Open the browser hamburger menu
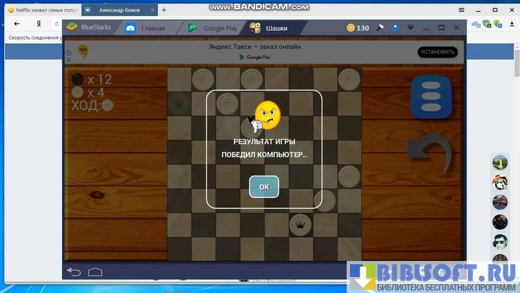Viewport: 520px width, 293px height. [x=462, y=10]
